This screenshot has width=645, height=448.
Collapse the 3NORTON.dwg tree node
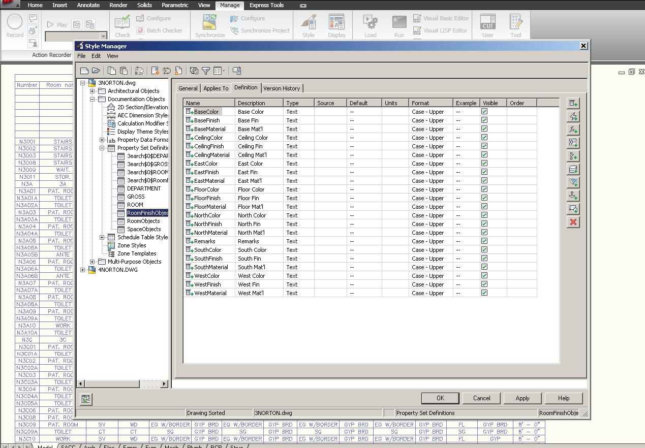click(x=83, y=83)
